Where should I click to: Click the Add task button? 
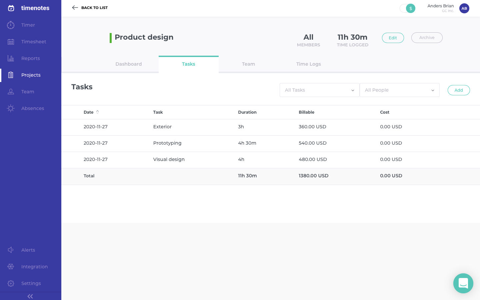click(x=459, y=90)
